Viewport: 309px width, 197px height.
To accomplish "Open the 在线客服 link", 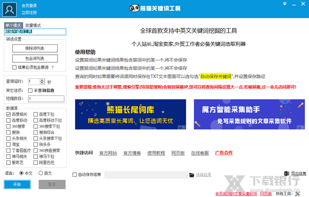I will pos(200,153).
